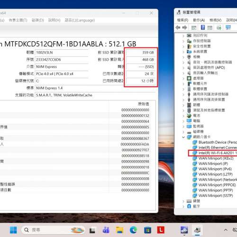Select WAN Miniport (L2TP)
Image resolution: width=237 pixels, height=237 pixels.
click(x=213, y=174)
